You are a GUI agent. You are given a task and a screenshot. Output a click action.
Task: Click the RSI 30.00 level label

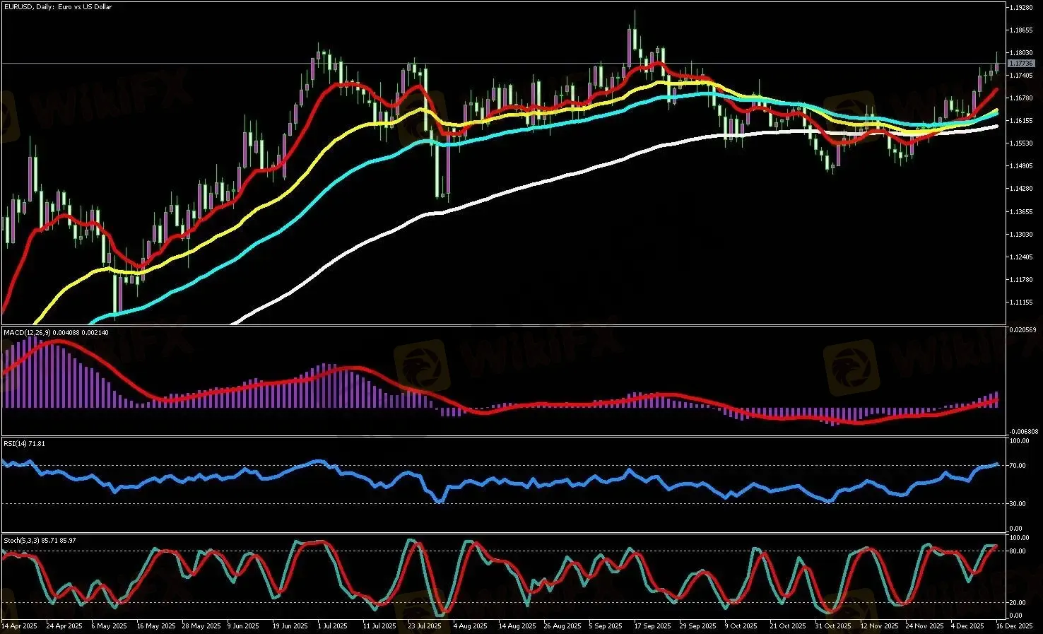pos(1018,504)
